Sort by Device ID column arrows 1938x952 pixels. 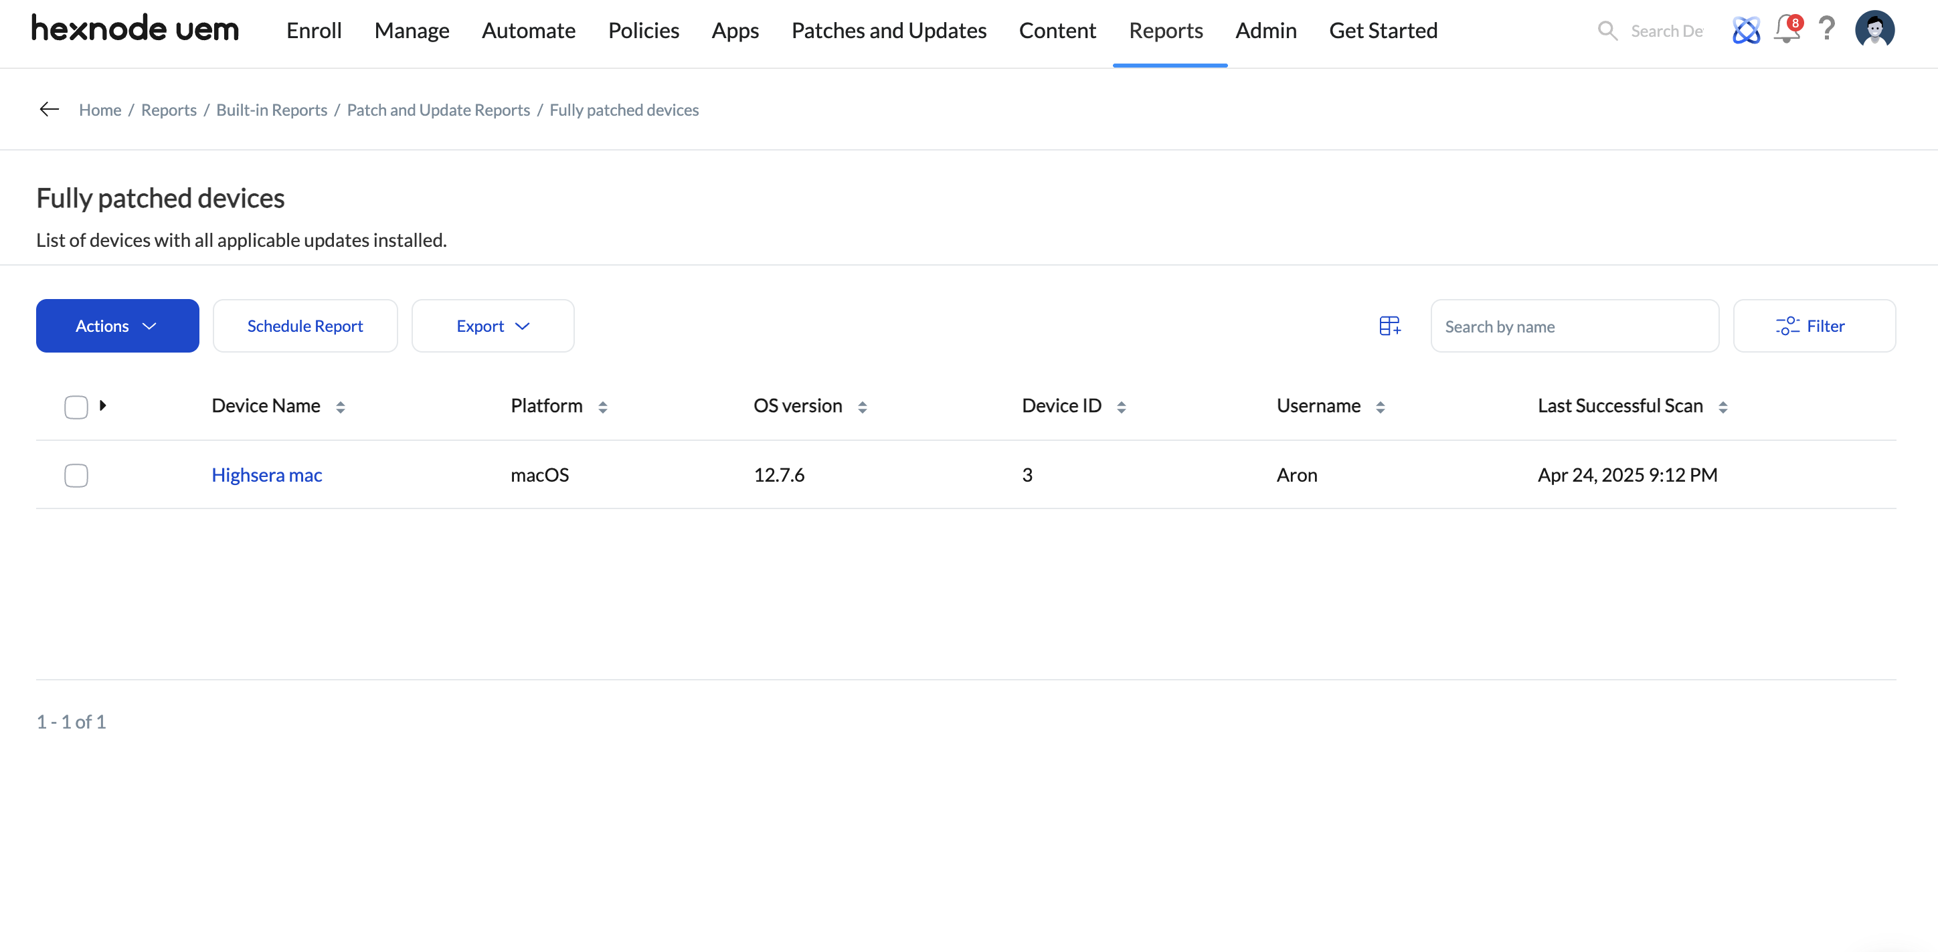[x=1121, y=407]
